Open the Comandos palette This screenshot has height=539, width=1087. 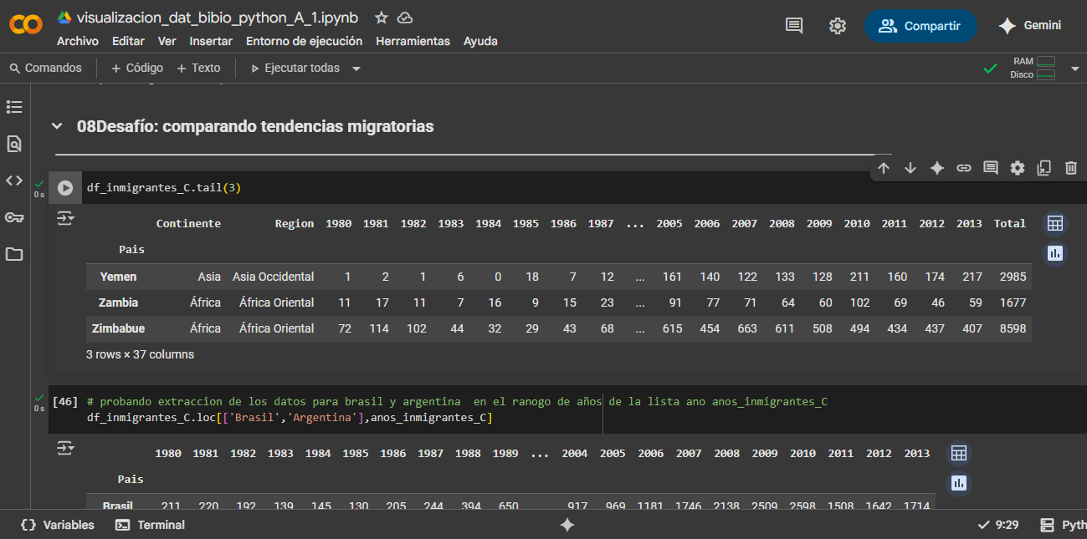46,68
